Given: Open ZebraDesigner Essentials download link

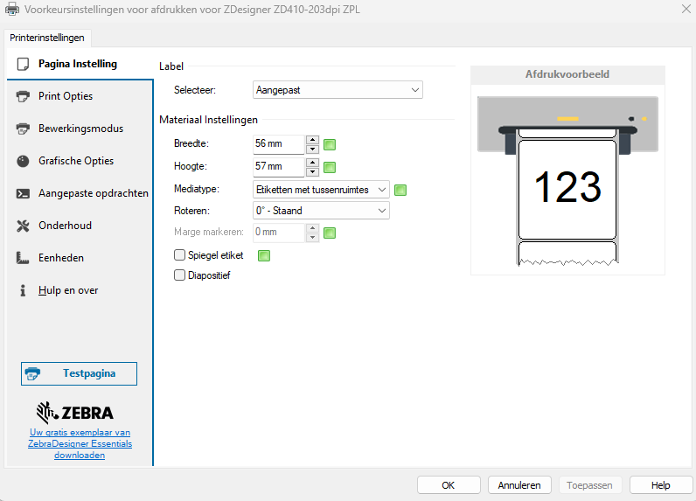Looking at the screenshot, I should click(x=80, y=443).
